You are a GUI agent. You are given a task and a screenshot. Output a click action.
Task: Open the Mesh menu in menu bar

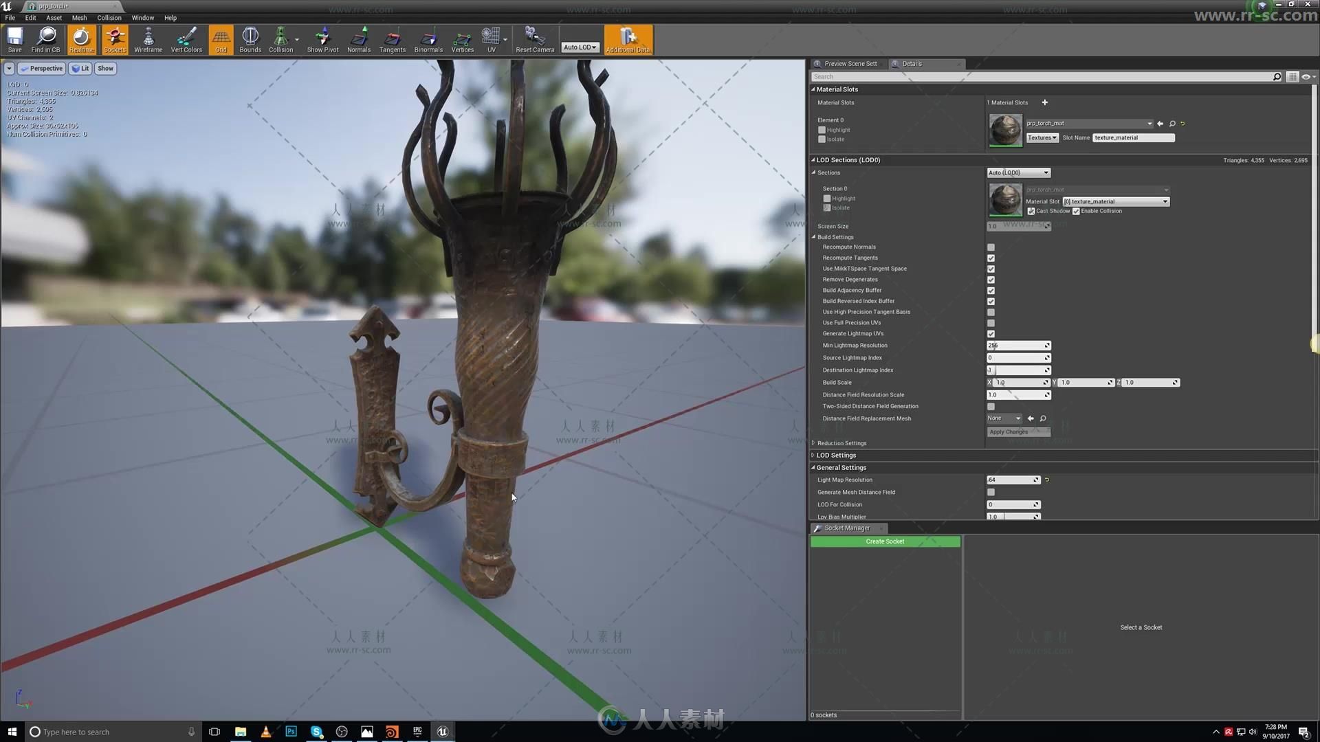tap(80, 17)
